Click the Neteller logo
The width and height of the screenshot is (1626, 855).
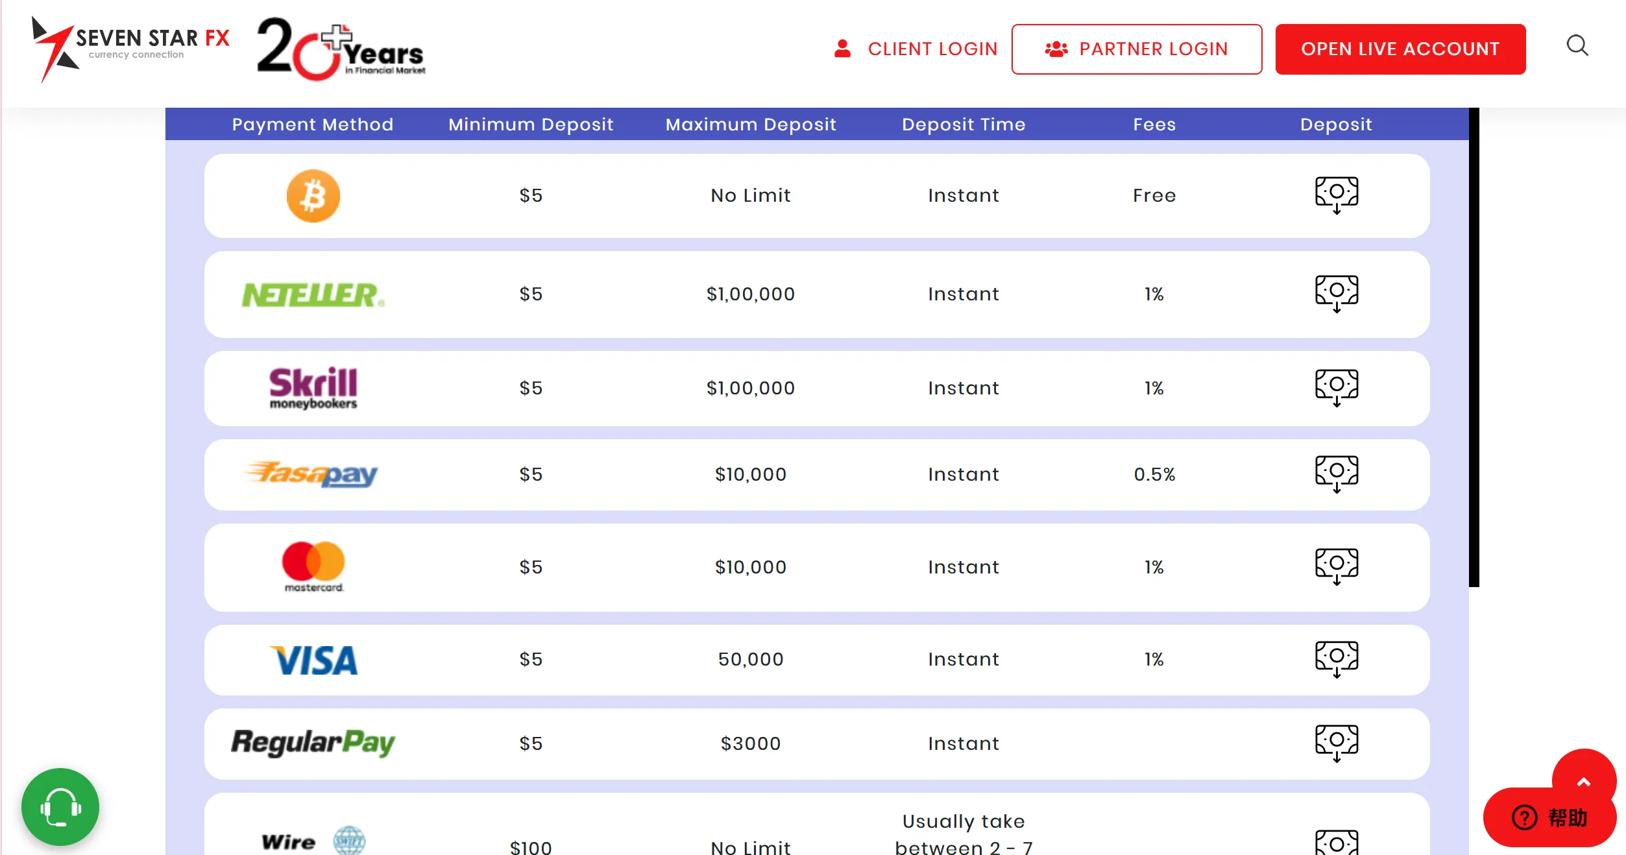(x=313, y=295)
